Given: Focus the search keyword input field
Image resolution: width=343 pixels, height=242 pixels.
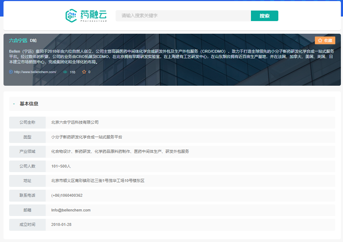Looking at the screenshot, I should click(183, 16).
